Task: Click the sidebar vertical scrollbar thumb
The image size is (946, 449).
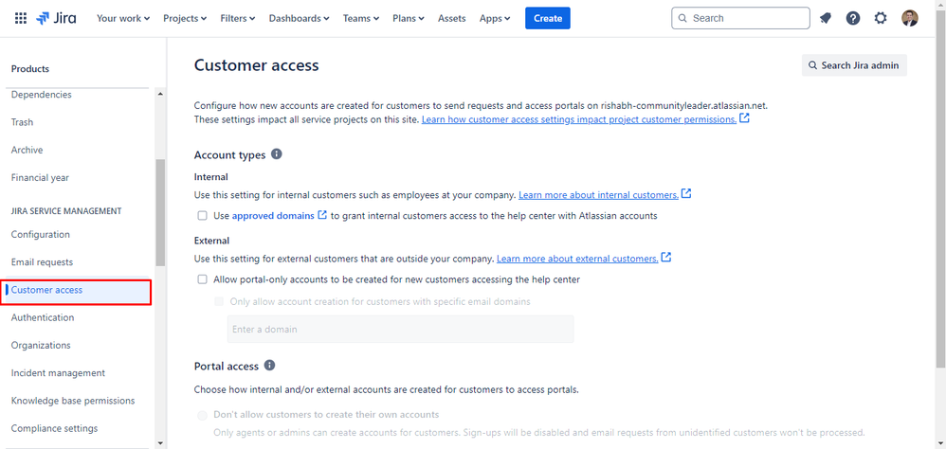Action: pos(160,212)
